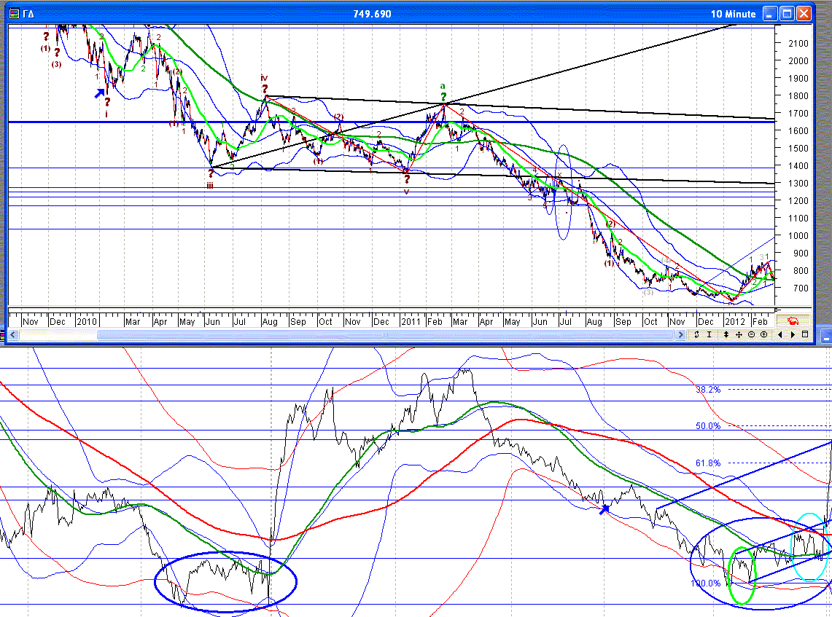
Task: Open the ΓΔ window system menu icon
Action: click(15, 14)
